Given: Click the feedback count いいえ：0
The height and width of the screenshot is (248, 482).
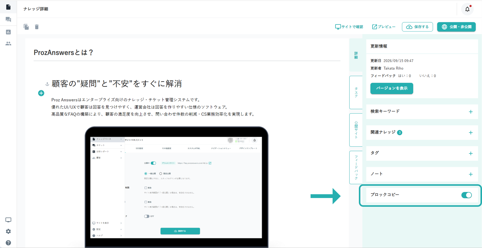Looking at the screenshot, I should [x=428, y=76].
